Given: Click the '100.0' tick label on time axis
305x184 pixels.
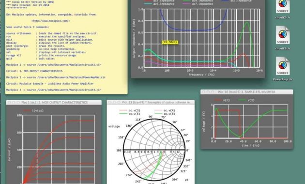Looking at the screenshot, I should [288, 141].
